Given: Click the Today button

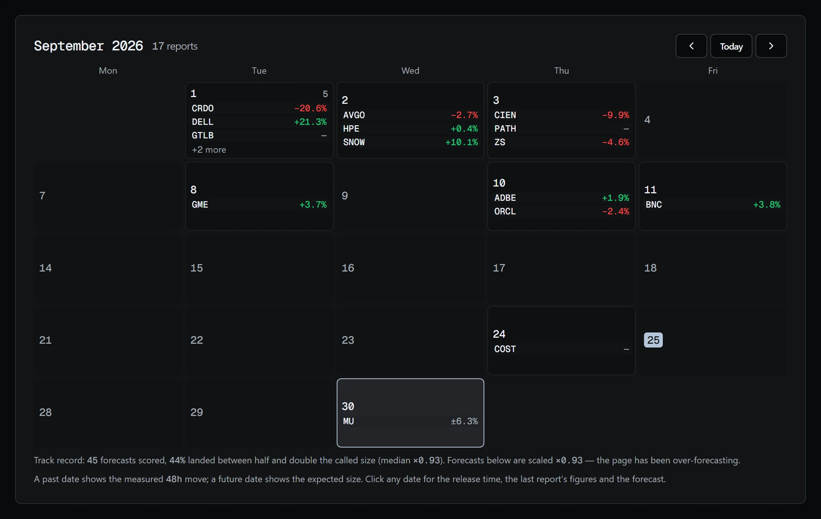Looking at the screenshot, I should point(731,46).
